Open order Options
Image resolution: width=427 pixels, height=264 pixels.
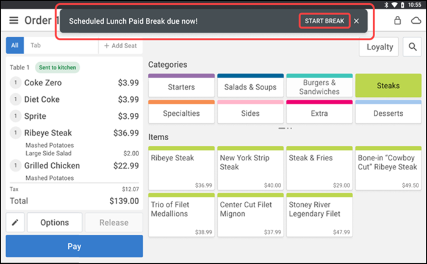(54, 223)
